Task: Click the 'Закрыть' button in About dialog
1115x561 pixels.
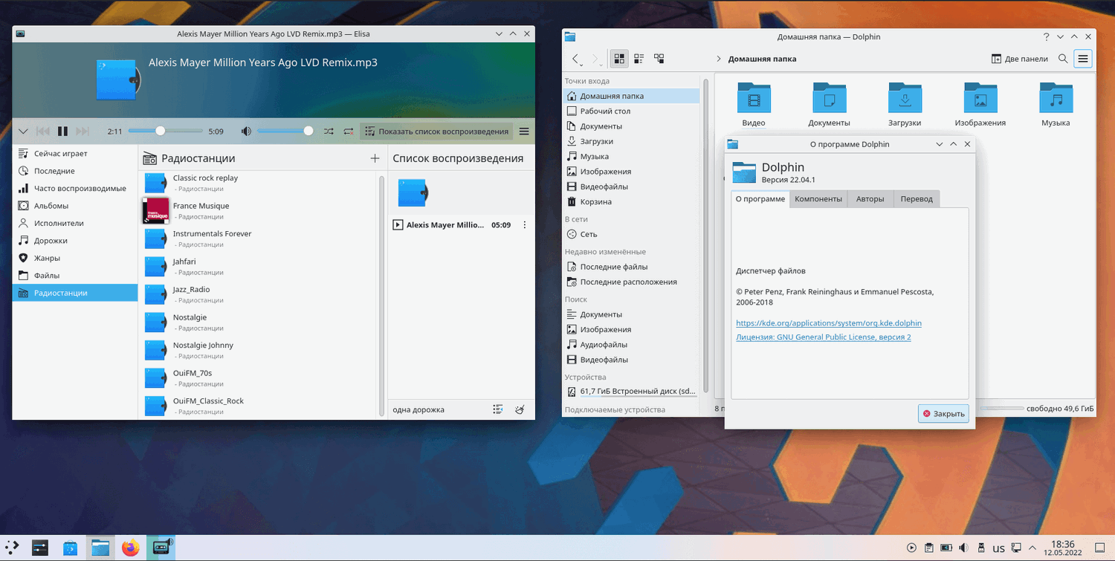Action: (x=943, y=414)
